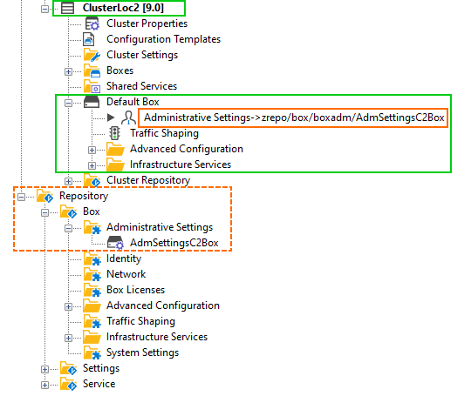Select the Box Licenses label
The image size is (471, 396).
136,290
